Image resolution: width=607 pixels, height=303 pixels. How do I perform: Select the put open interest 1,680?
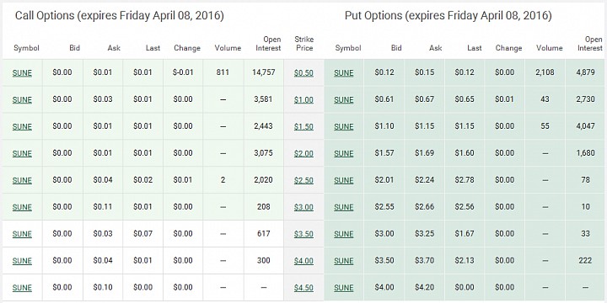(x=585, y=153)
